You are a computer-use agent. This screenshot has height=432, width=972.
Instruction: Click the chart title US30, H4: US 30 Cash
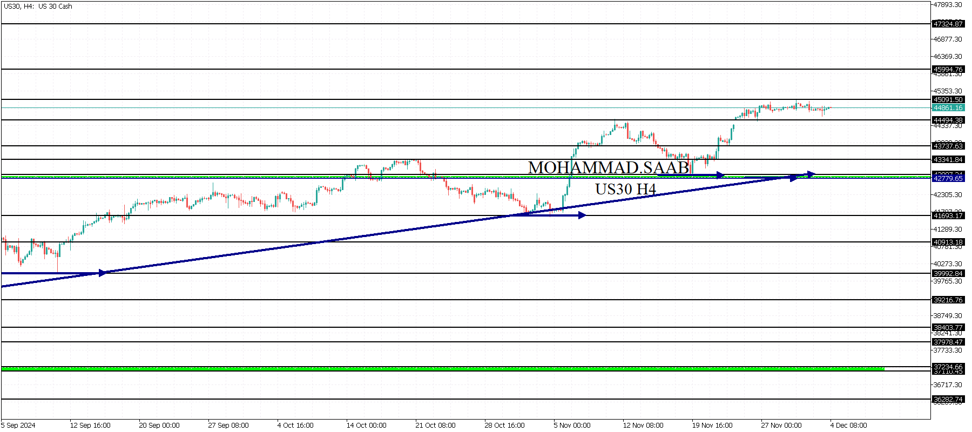pyautogui.click(x=38, y=6)
